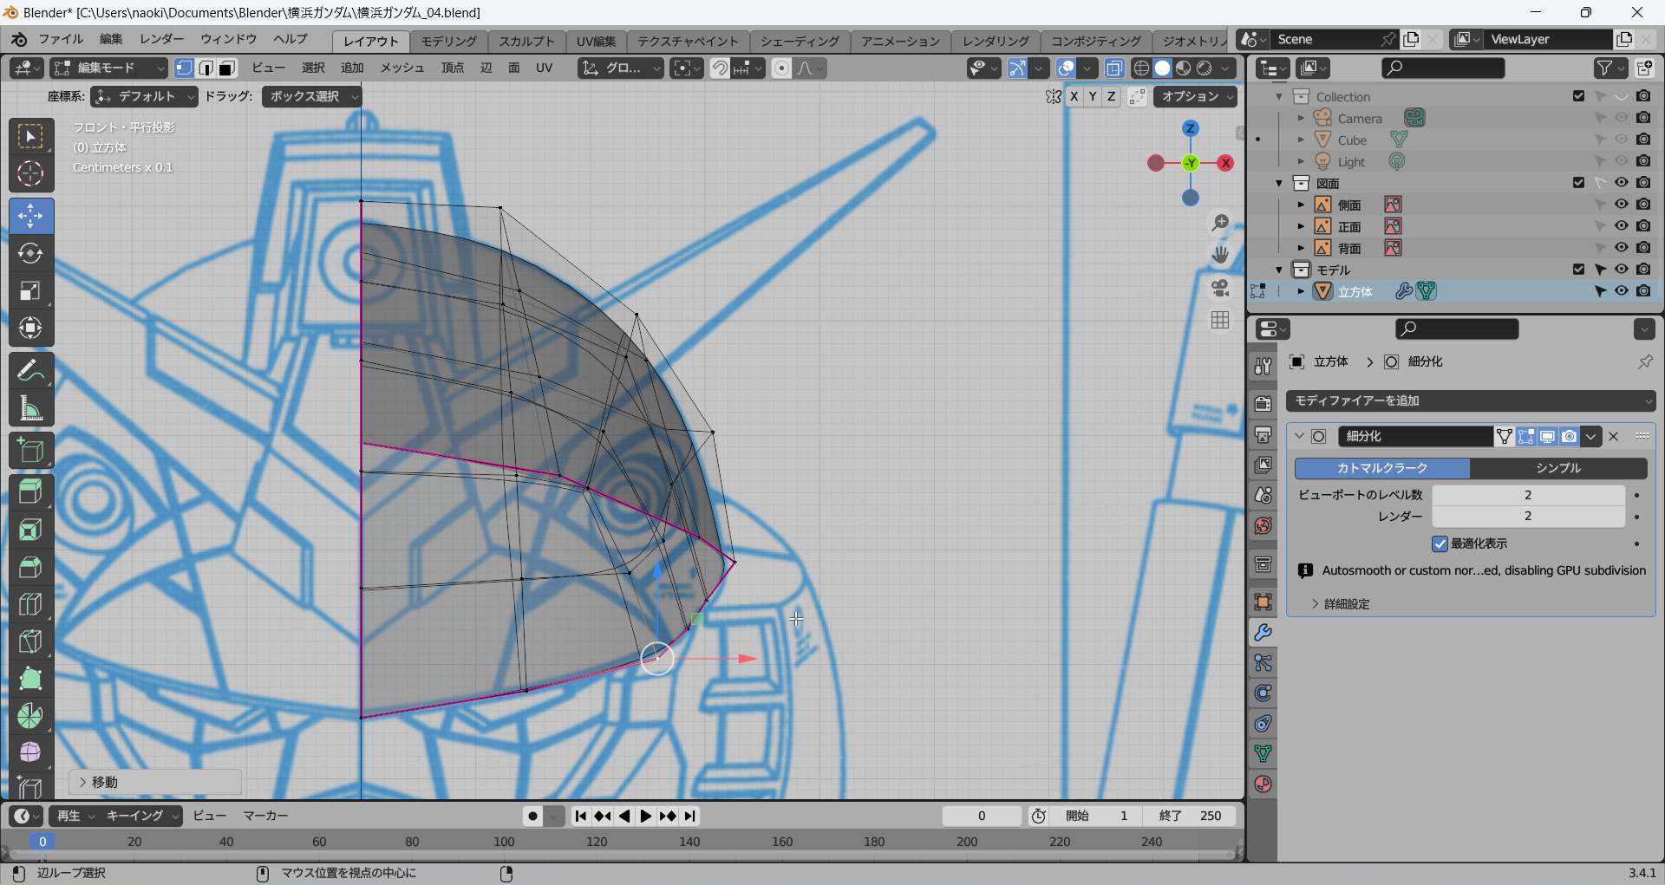Toggle X-ray display in viewport header
Screen dimensions: 1665x885
pyautogui.click(x=1114, y=68)
